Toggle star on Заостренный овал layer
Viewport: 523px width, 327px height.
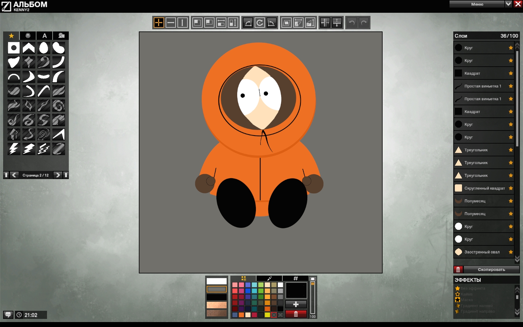(x=511, y=252)
